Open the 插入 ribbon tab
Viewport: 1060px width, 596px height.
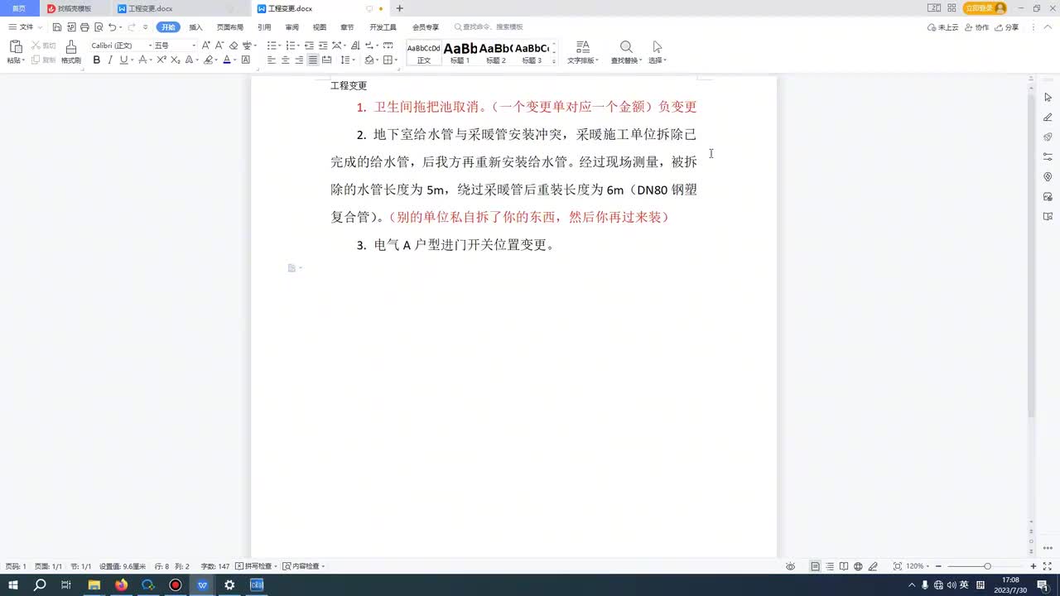(x=195, y=27)
